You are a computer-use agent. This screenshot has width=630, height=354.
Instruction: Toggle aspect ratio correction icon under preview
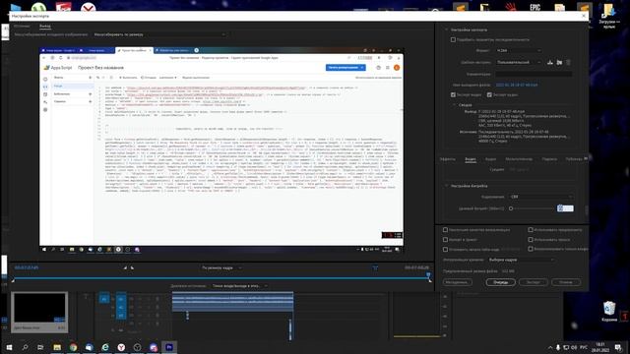coord(375,267)
